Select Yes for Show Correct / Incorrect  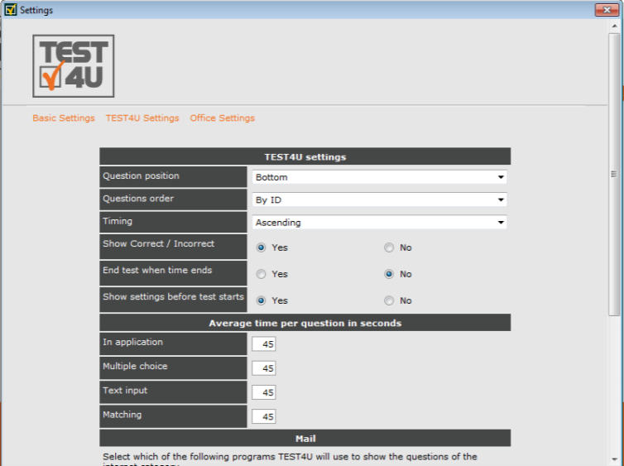[261, 247]
